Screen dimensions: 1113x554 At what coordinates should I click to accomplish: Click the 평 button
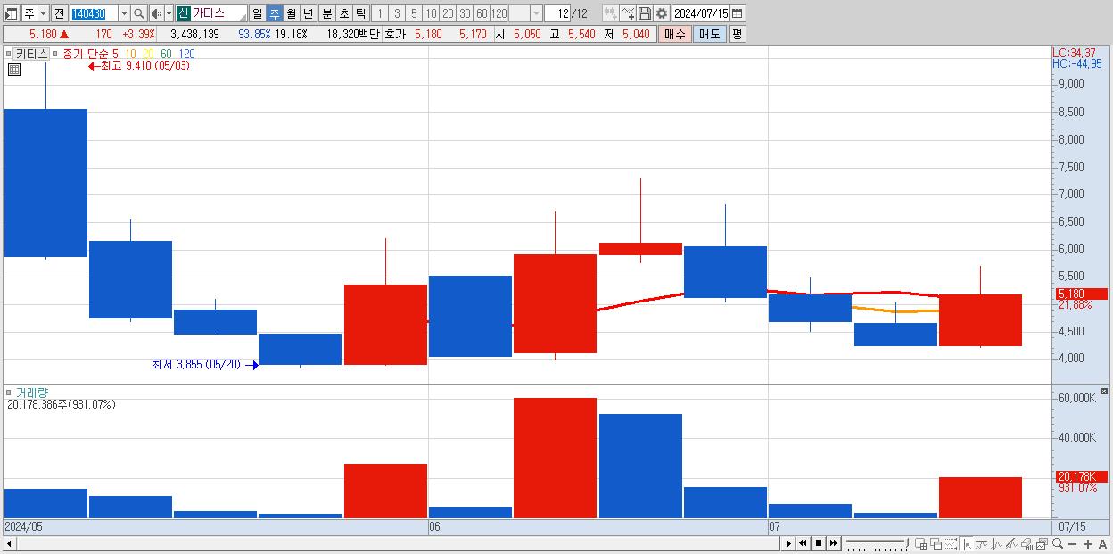pos(737,34)
